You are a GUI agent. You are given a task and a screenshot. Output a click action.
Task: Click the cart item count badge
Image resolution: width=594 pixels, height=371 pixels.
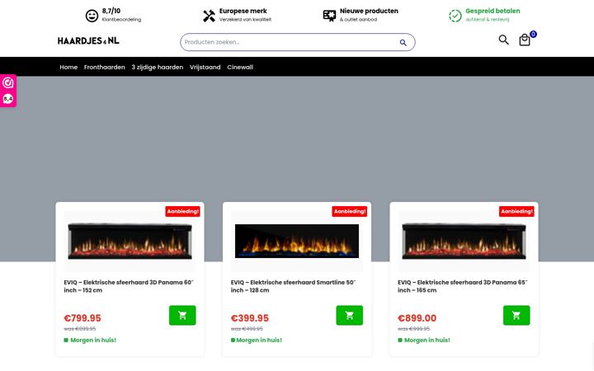point(533,34)
